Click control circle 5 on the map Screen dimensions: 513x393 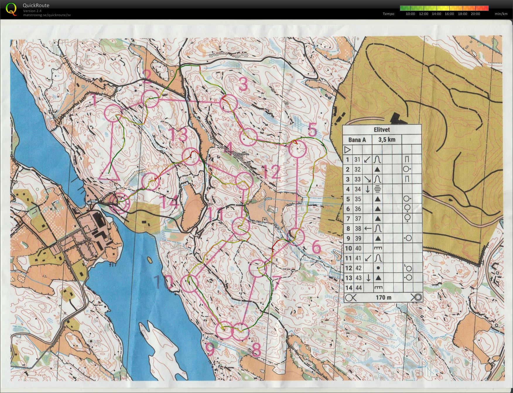click(x=297, y=149)
